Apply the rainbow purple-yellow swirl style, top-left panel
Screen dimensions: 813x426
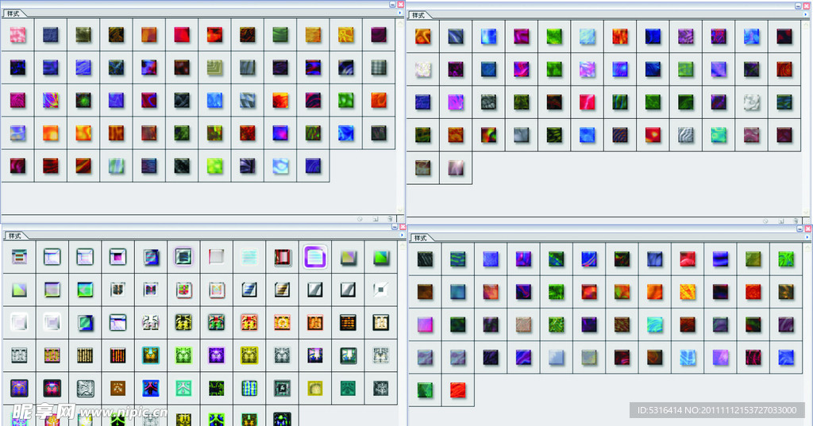pos(50,101)
